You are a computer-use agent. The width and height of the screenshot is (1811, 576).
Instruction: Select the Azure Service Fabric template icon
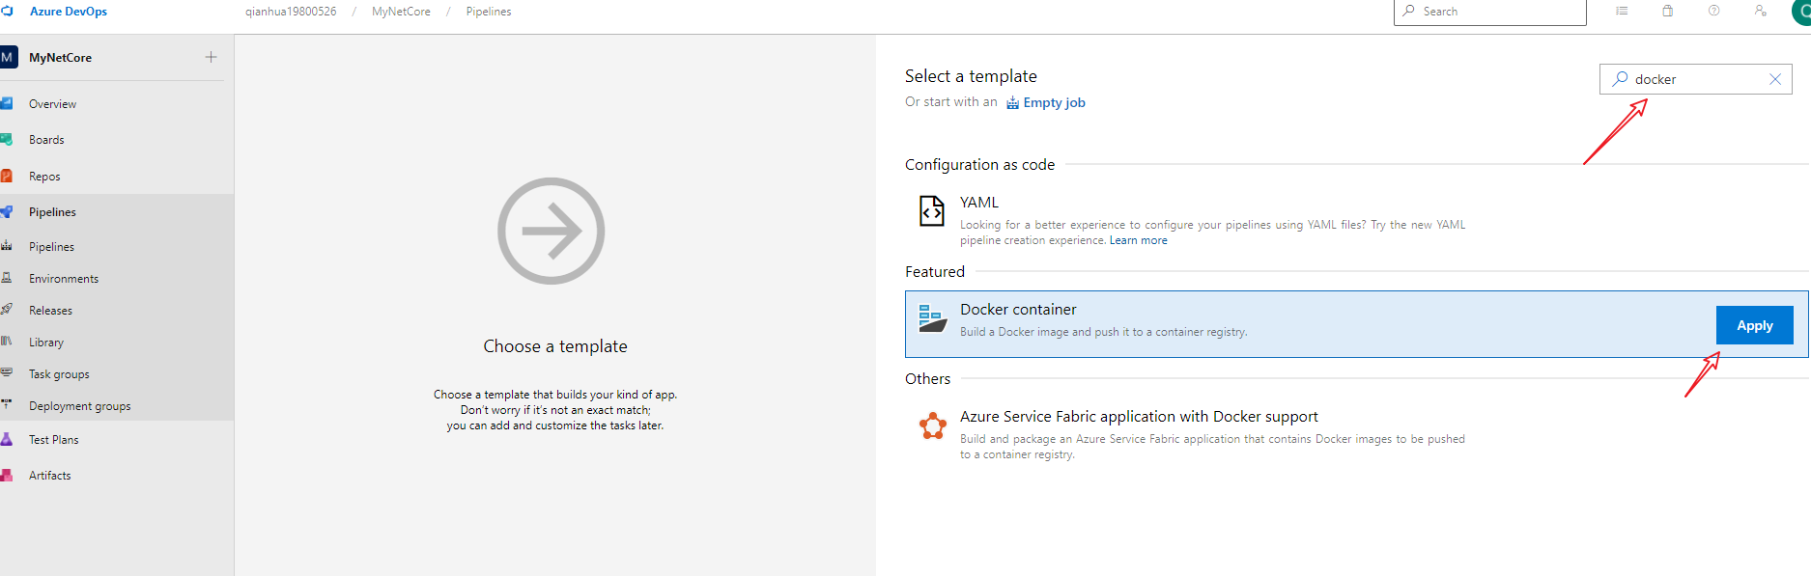(932, 425)
